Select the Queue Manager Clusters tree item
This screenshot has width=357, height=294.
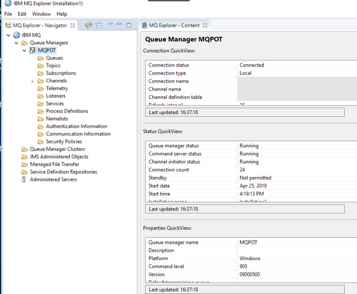pyautogui.click(x=57, y=149)
